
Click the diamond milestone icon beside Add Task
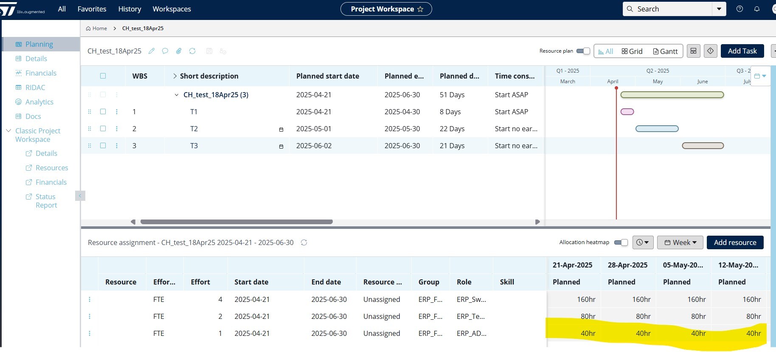(710, 51)
